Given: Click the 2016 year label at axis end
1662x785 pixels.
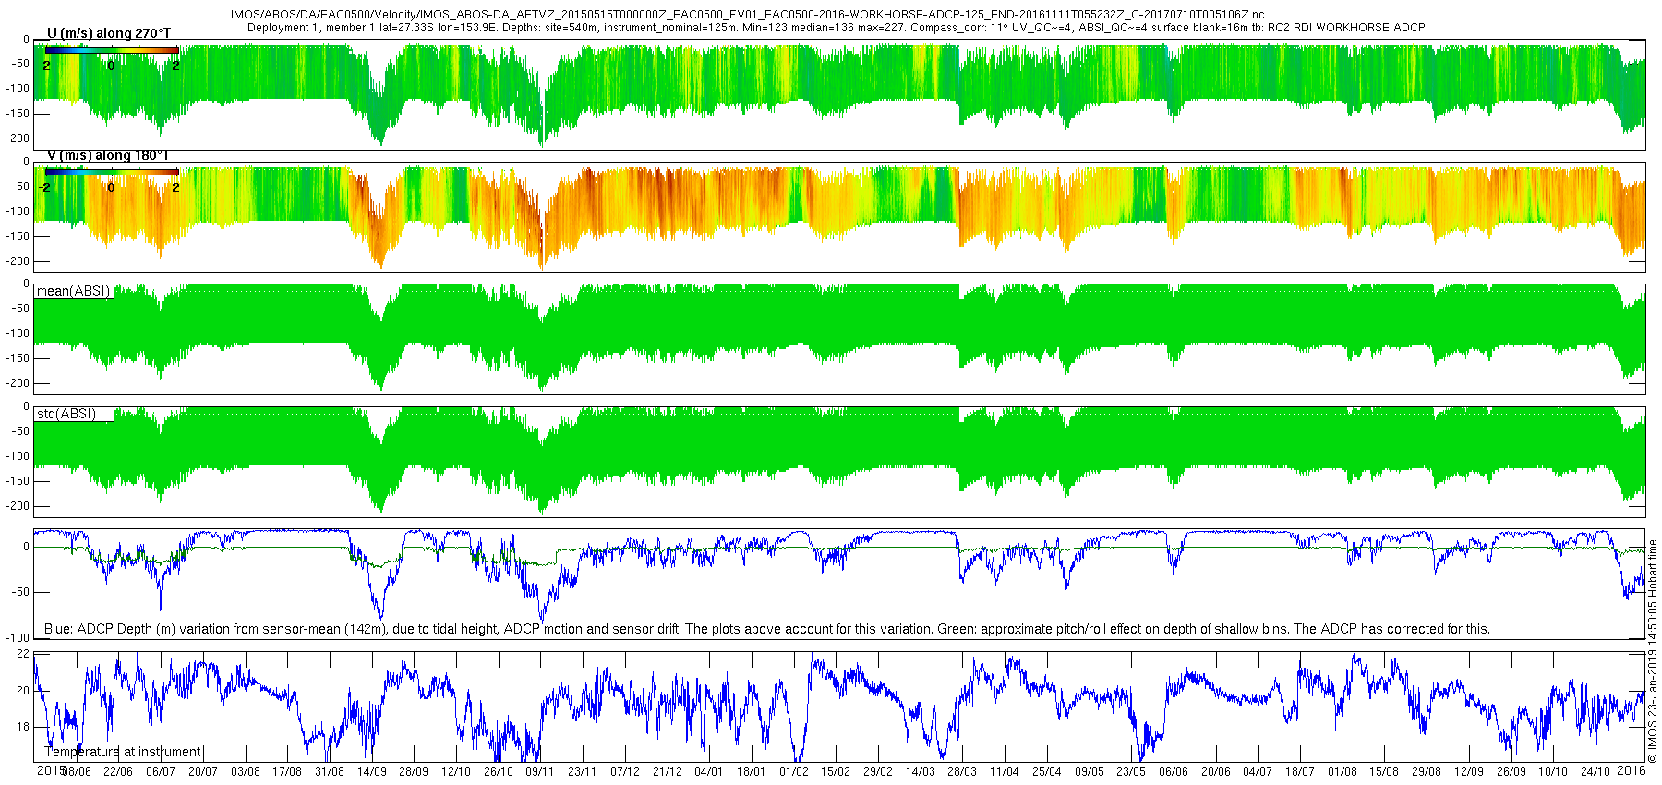Looking at the screenshot, I should pos(1632,769).
